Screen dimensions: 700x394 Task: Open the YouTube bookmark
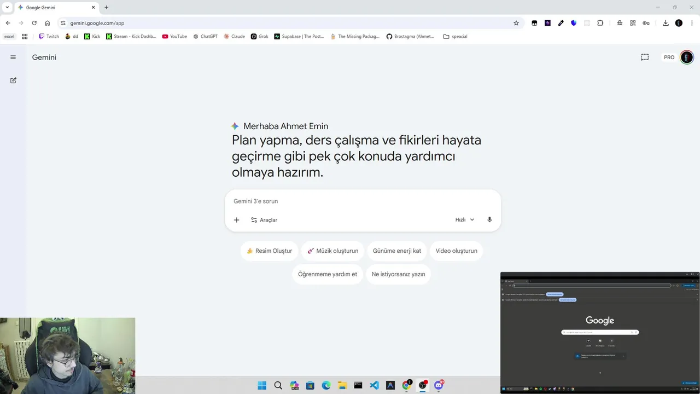174,37
